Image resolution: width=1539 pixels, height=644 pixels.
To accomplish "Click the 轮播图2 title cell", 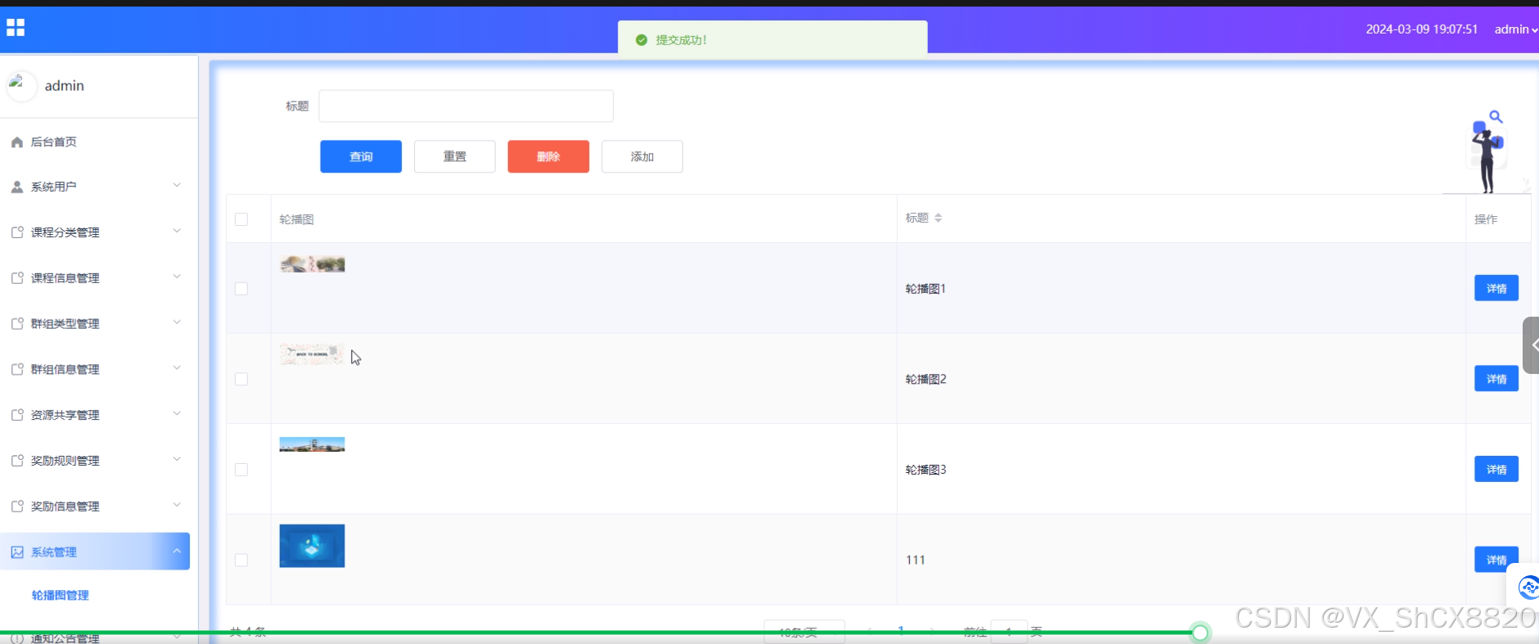I will click(925, 380).
